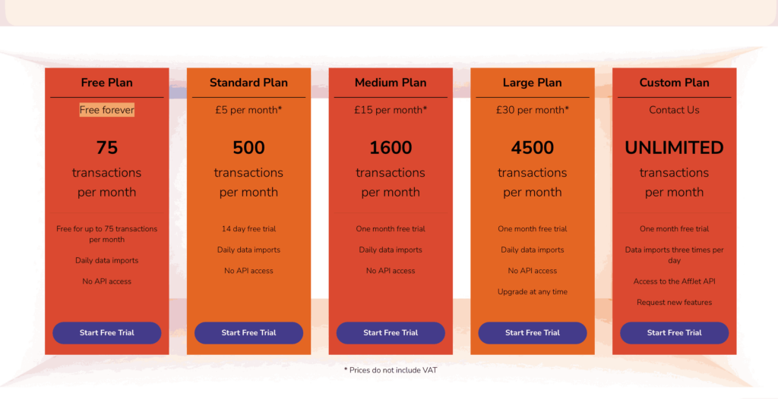
Task: Click the Upgrade at any time text
Action: pos(533,291)
